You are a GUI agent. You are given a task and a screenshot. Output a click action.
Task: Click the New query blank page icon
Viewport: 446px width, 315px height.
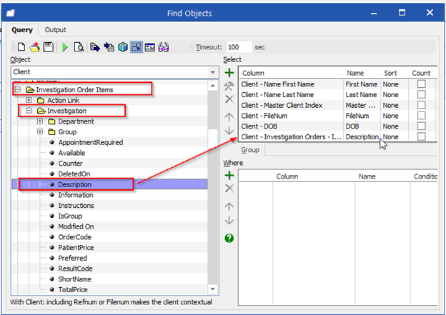(x=21, y=47)
